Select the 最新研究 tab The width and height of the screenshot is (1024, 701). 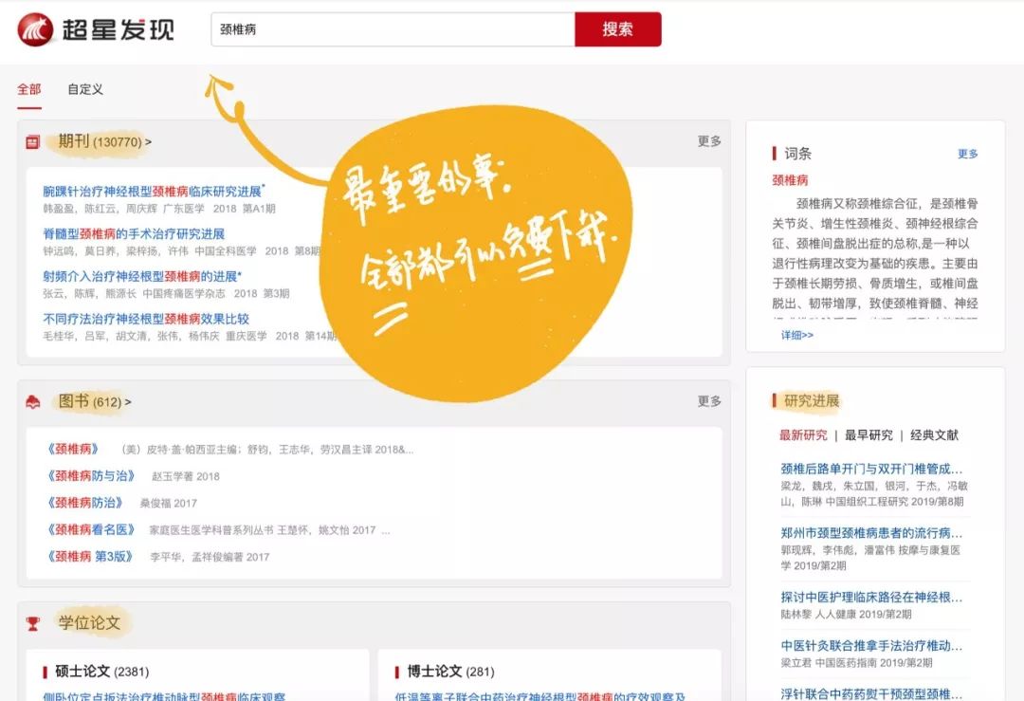(803, 435)
